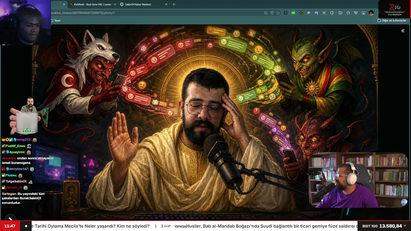The image size is (411, 231).
Task: Click the white dot beside the clock
Action: pos(26,226)
